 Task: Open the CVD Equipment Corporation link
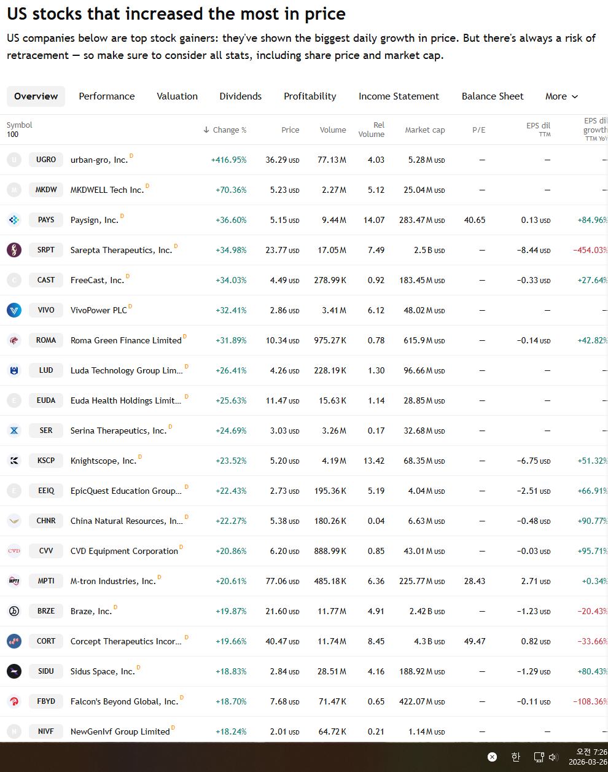coord(124,552)
